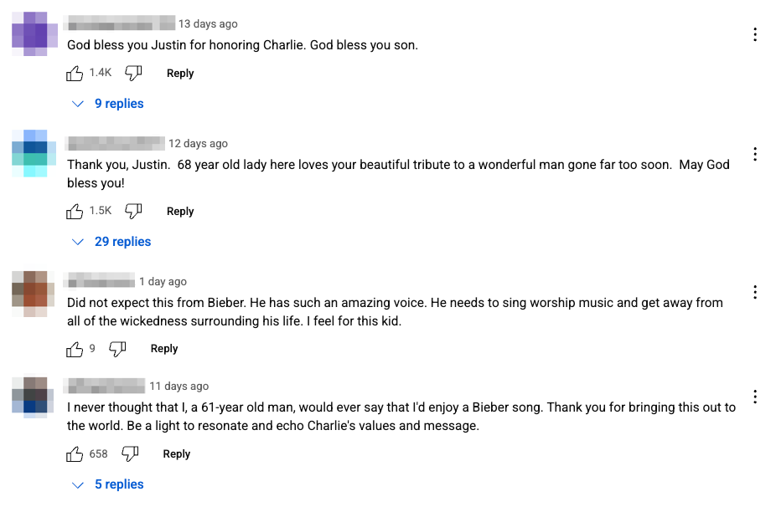
Task: Like the comment honoring Charlie
Action: coord(75,73)
